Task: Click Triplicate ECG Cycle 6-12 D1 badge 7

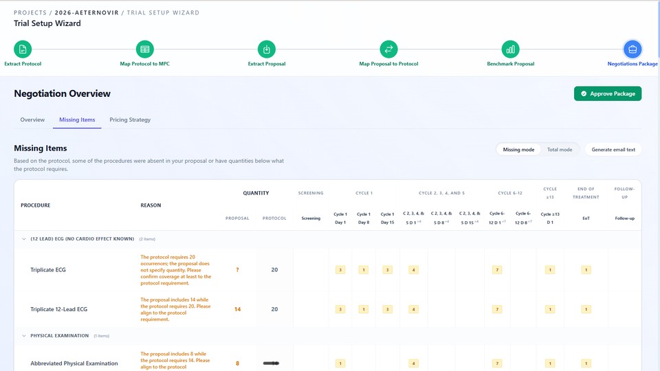Action: pyautogui.click(x=497, y=269)
